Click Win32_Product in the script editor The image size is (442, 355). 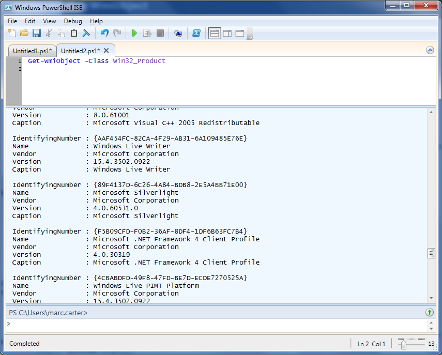[139, 61]
